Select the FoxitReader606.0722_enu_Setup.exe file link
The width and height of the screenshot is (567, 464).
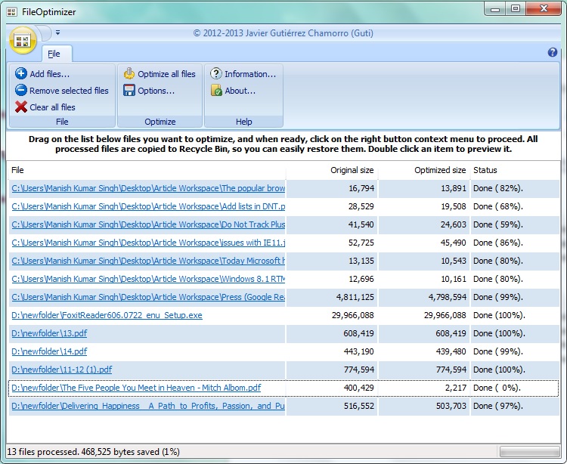point(107,315)
